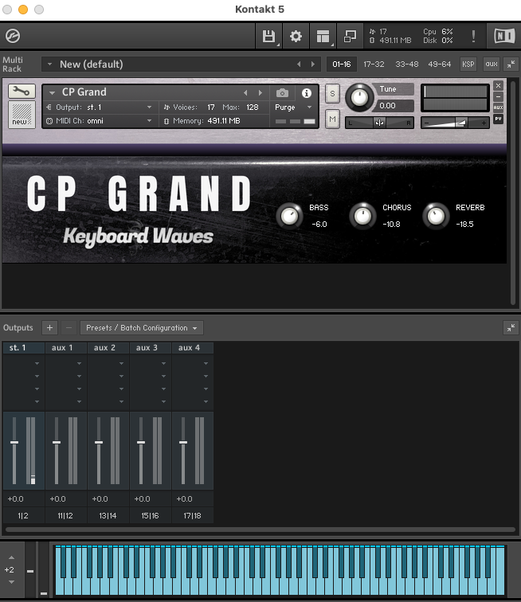
Task: Toggle the PV button on the instrument
Action: 498,119
